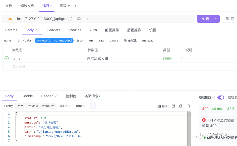
Task: Uncheck the name parameter checkbox
Action: pos(7,58)
